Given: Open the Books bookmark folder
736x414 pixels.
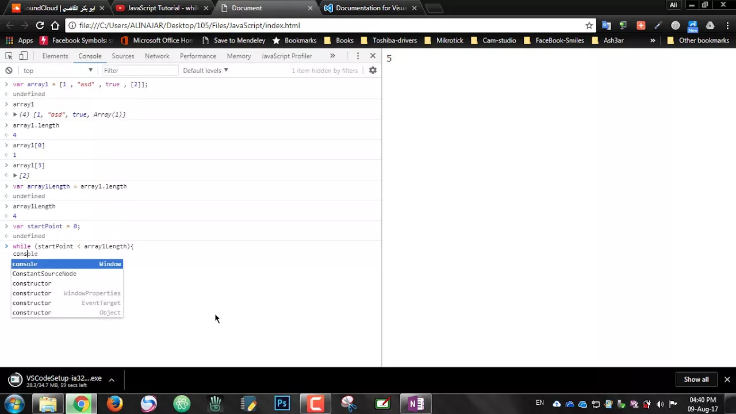Looking at the screenshot, I should 339,40.
